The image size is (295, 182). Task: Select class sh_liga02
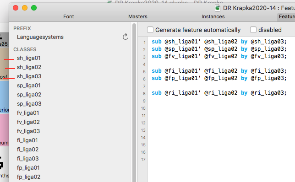click(29, 67)
